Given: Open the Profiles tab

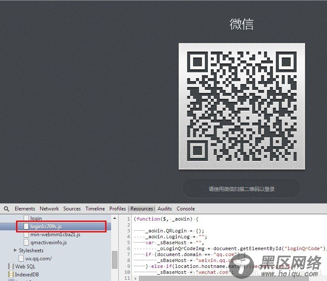Looking at the screenshot, I should pos(117,209).
